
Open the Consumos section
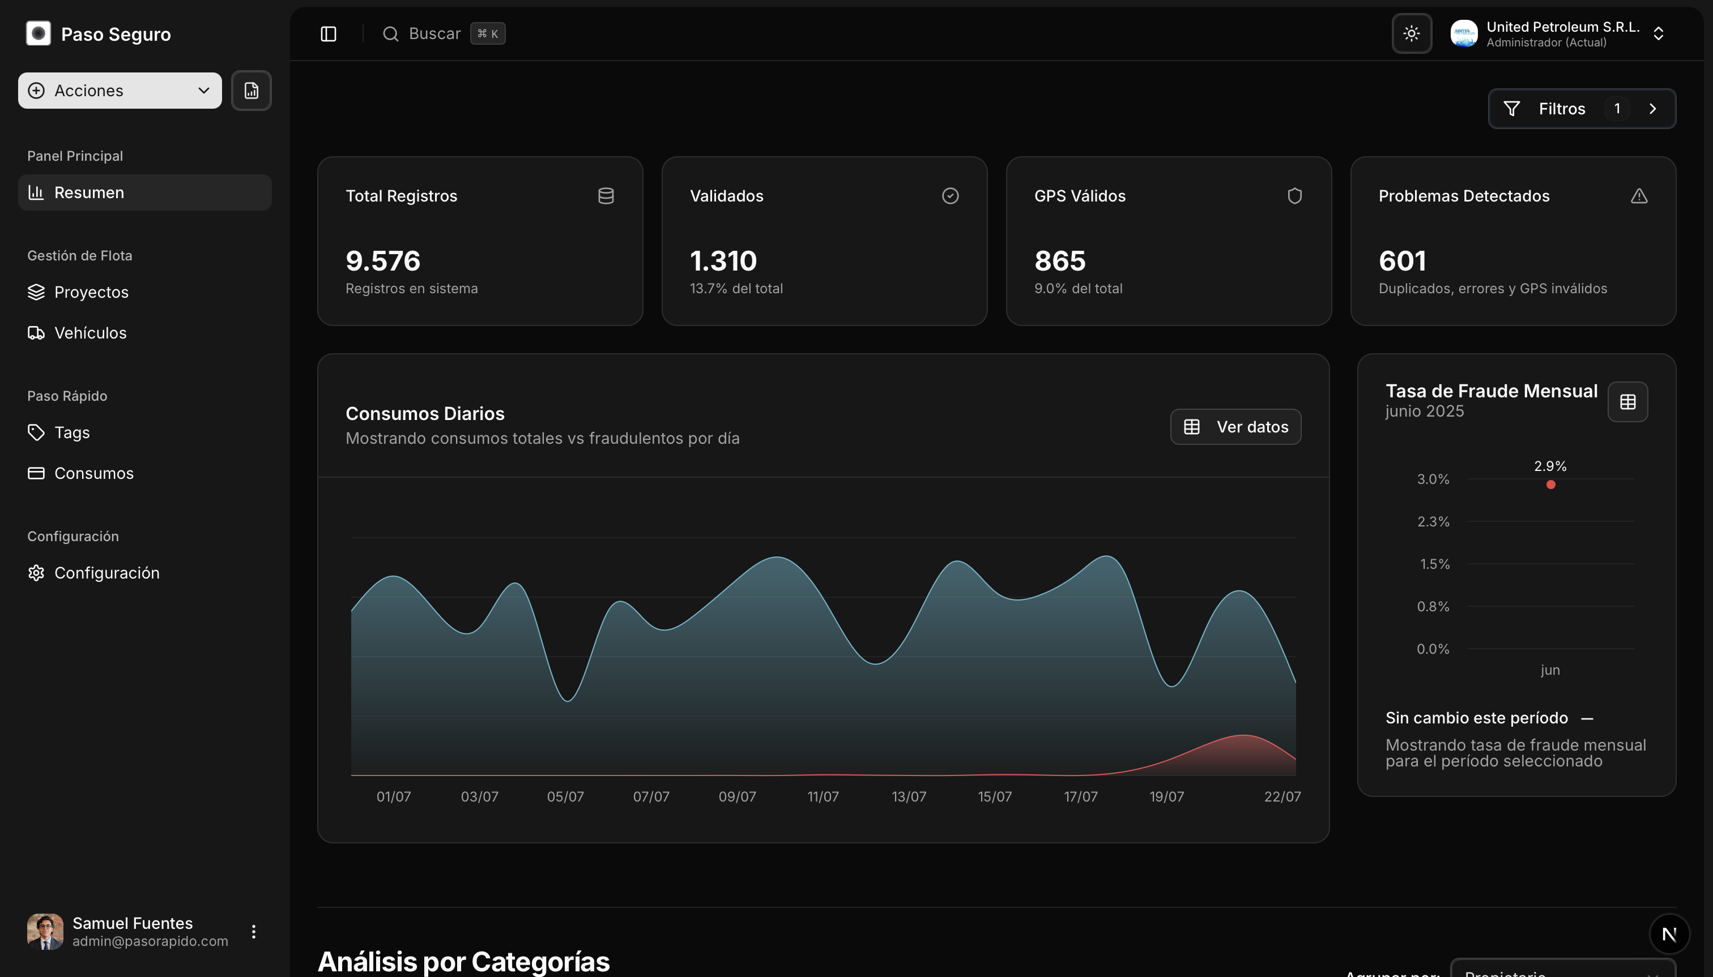(x=94, y=473)
